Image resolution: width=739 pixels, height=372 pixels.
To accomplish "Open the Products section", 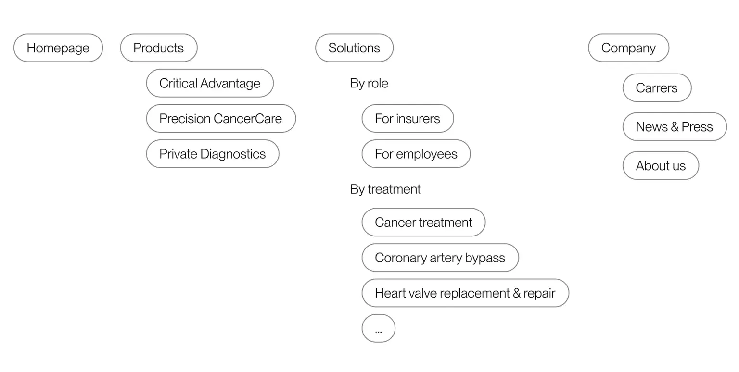I will pyautogui.click(x=158, y=48).
